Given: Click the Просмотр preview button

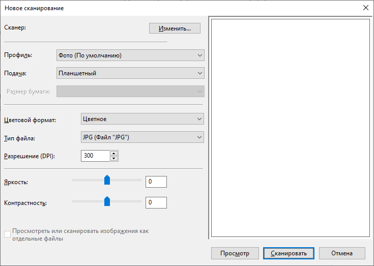Looking at the screenshot, I should tap(235, 253).
